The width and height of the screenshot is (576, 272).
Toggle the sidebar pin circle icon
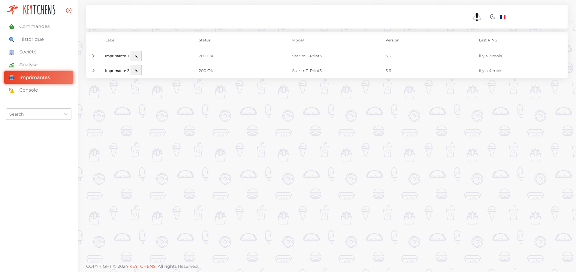pyautogui.click(x=69, y=11)
